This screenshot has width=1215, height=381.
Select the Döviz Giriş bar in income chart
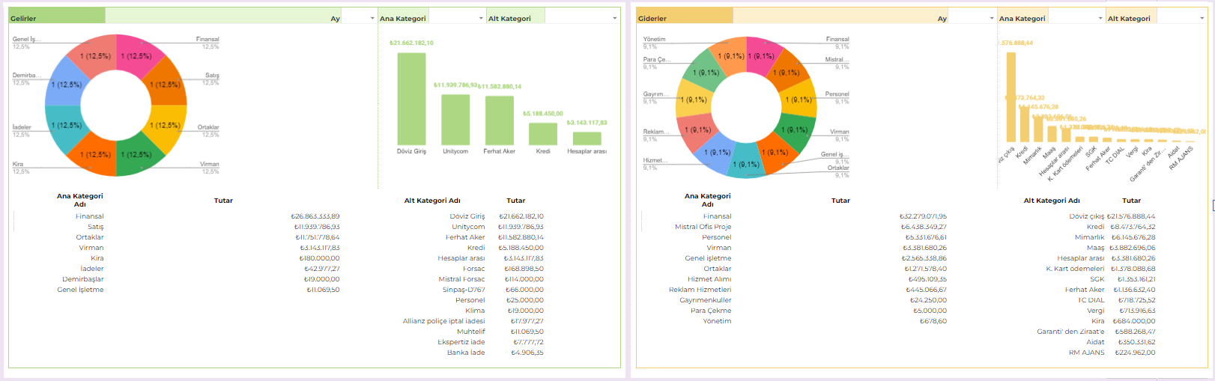(411, 98)
